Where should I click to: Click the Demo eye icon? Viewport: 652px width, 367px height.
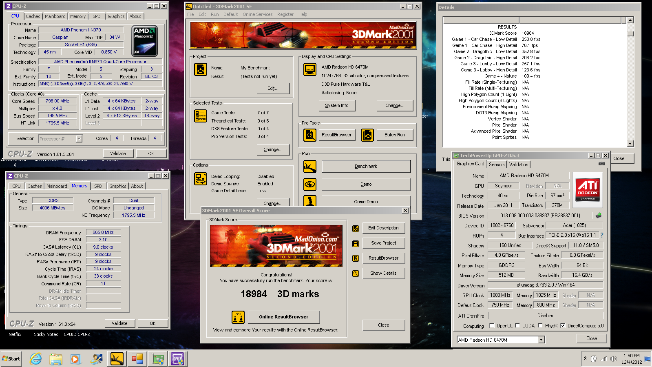click(310, 185)
